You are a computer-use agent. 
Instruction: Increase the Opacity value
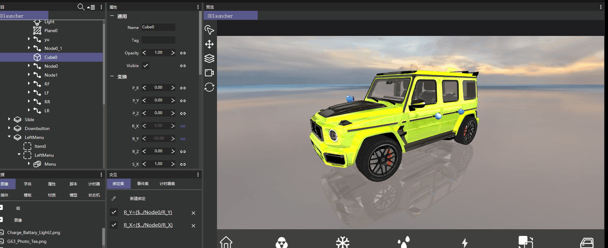[x=173, y=53]
